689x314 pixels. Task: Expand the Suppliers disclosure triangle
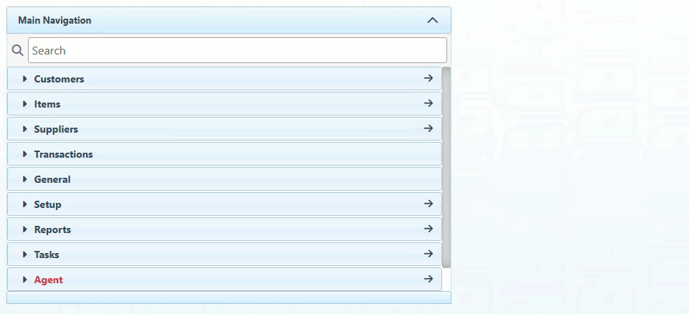tap(25, 129)
